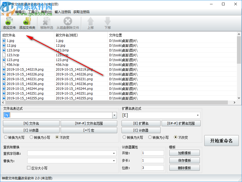242x182 pixels.
Task: Click the [E] extension button
Action: (x=141, y=123)
